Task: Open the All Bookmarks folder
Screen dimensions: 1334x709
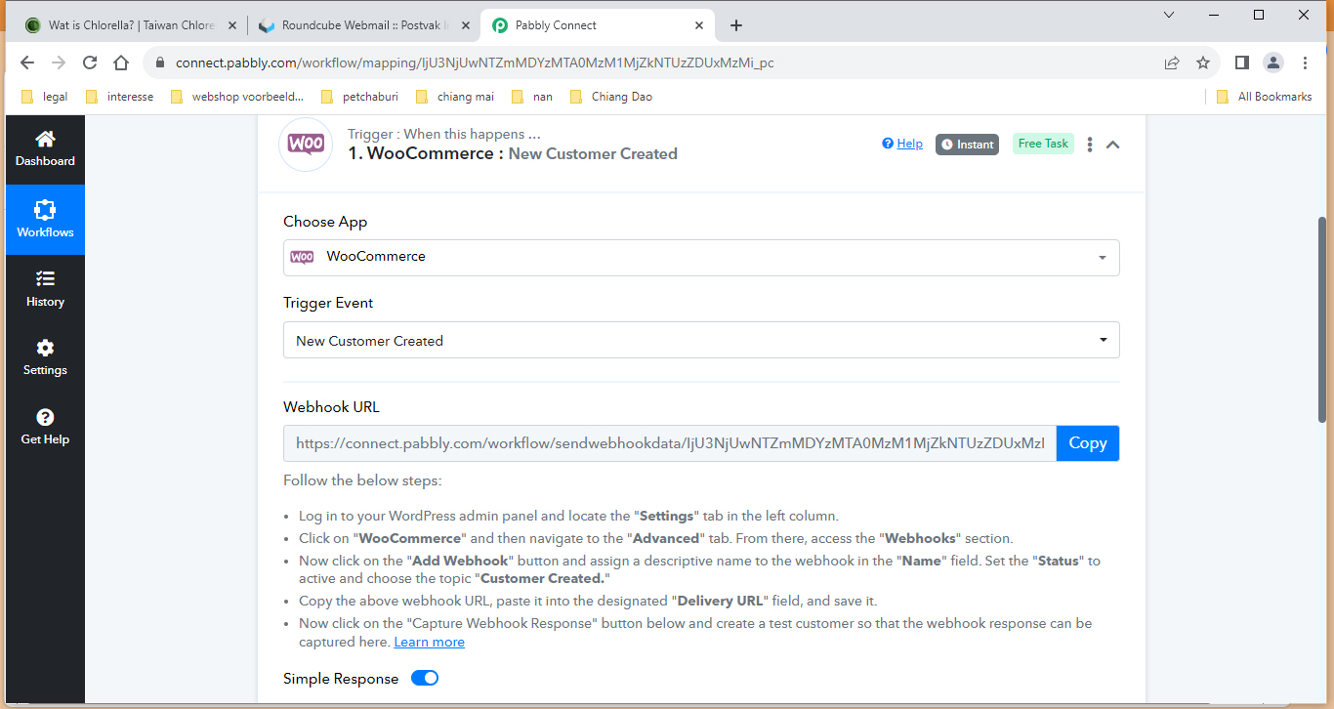Action: (x=1265, y=97)
